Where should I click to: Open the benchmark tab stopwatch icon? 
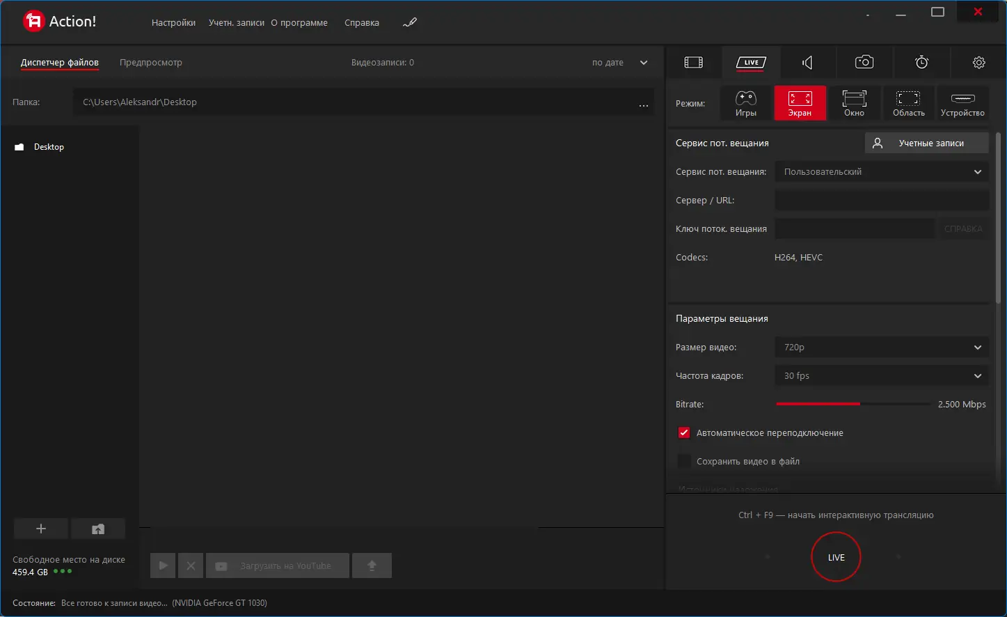[921, 63]
